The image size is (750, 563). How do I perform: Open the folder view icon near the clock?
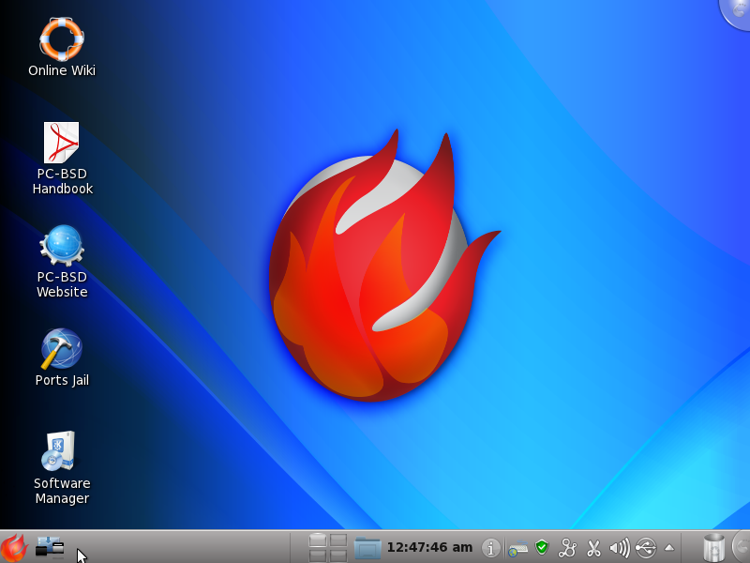point(365,547)
